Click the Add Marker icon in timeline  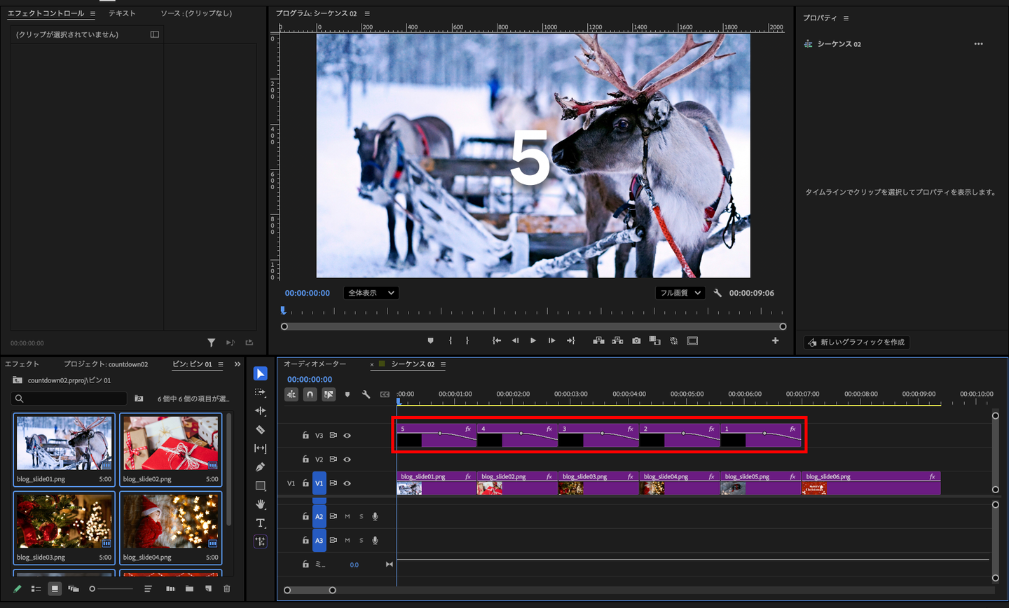pyautogui.click(x=348, y=394)
